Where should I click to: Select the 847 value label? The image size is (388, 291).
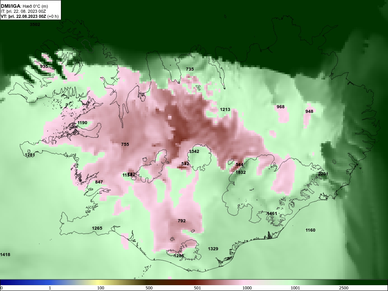click(99, 182)
